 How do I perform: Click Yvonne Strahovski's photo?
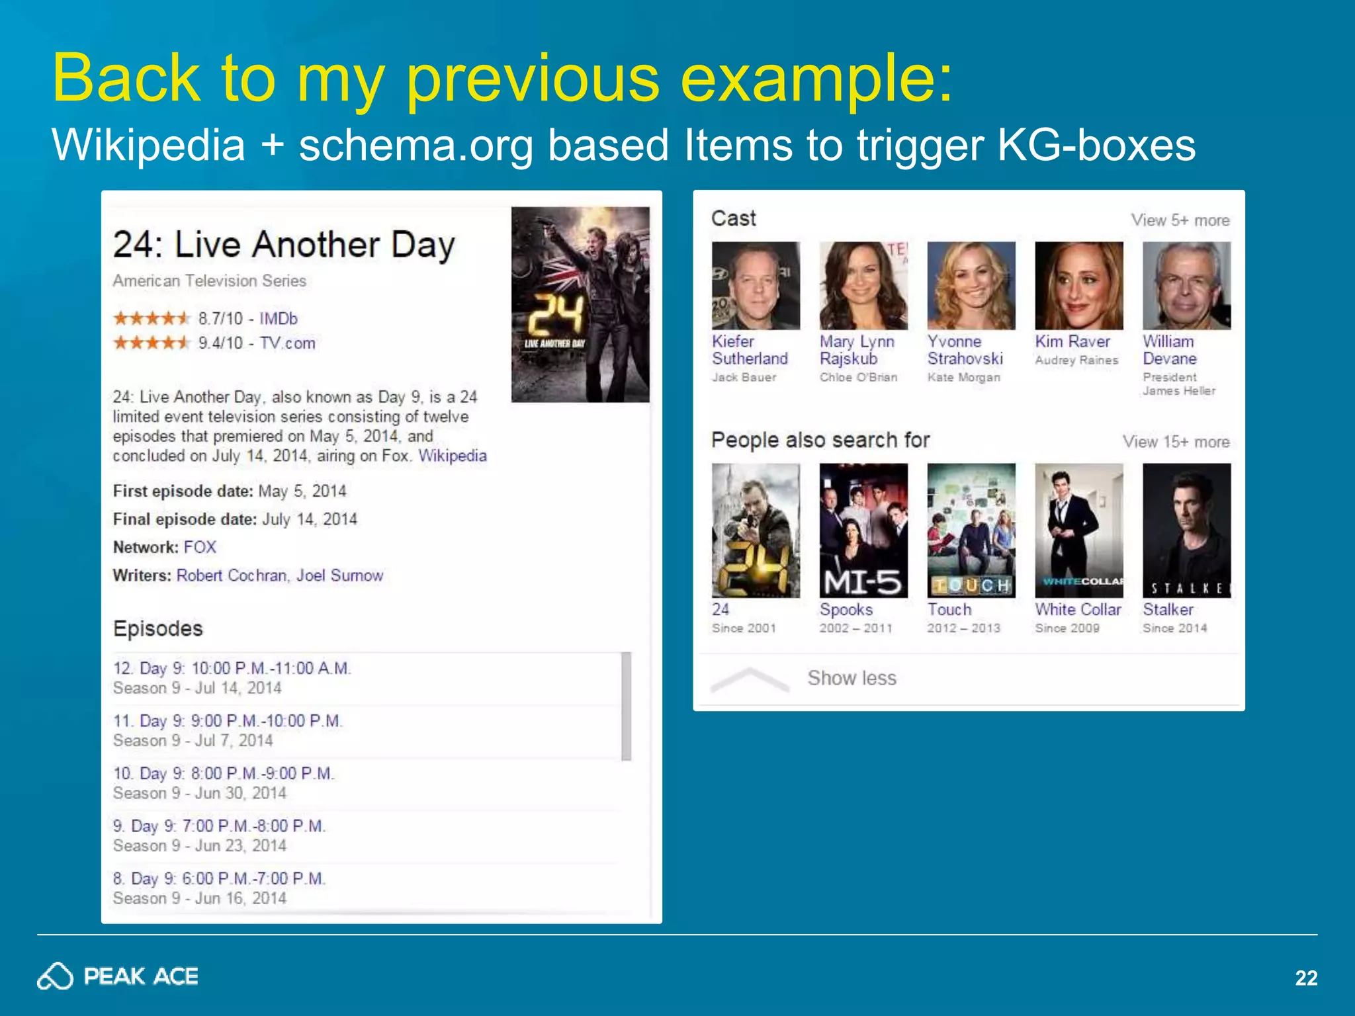point(971,286)
